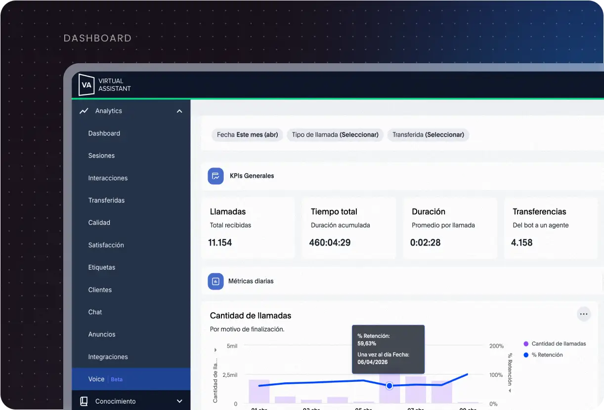
Task: Open the Fecha Este mes filter
Action: pyautogui.click(x=247, y=135)
